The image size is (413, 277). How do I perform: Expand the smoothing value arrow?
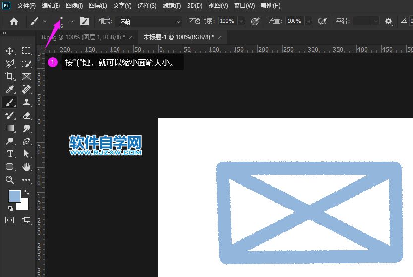pos(376,21)
